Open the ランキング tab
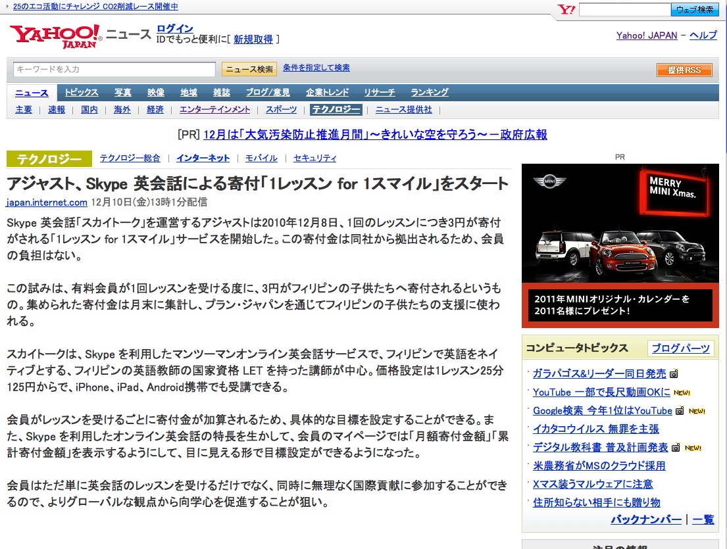The image size is (727, 549). tap(430, 93)
